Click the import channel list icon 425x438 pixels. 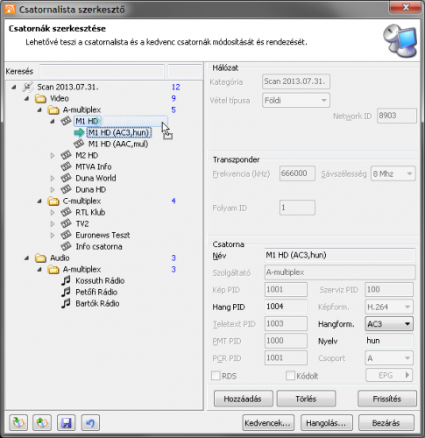[x=18, y=422]
